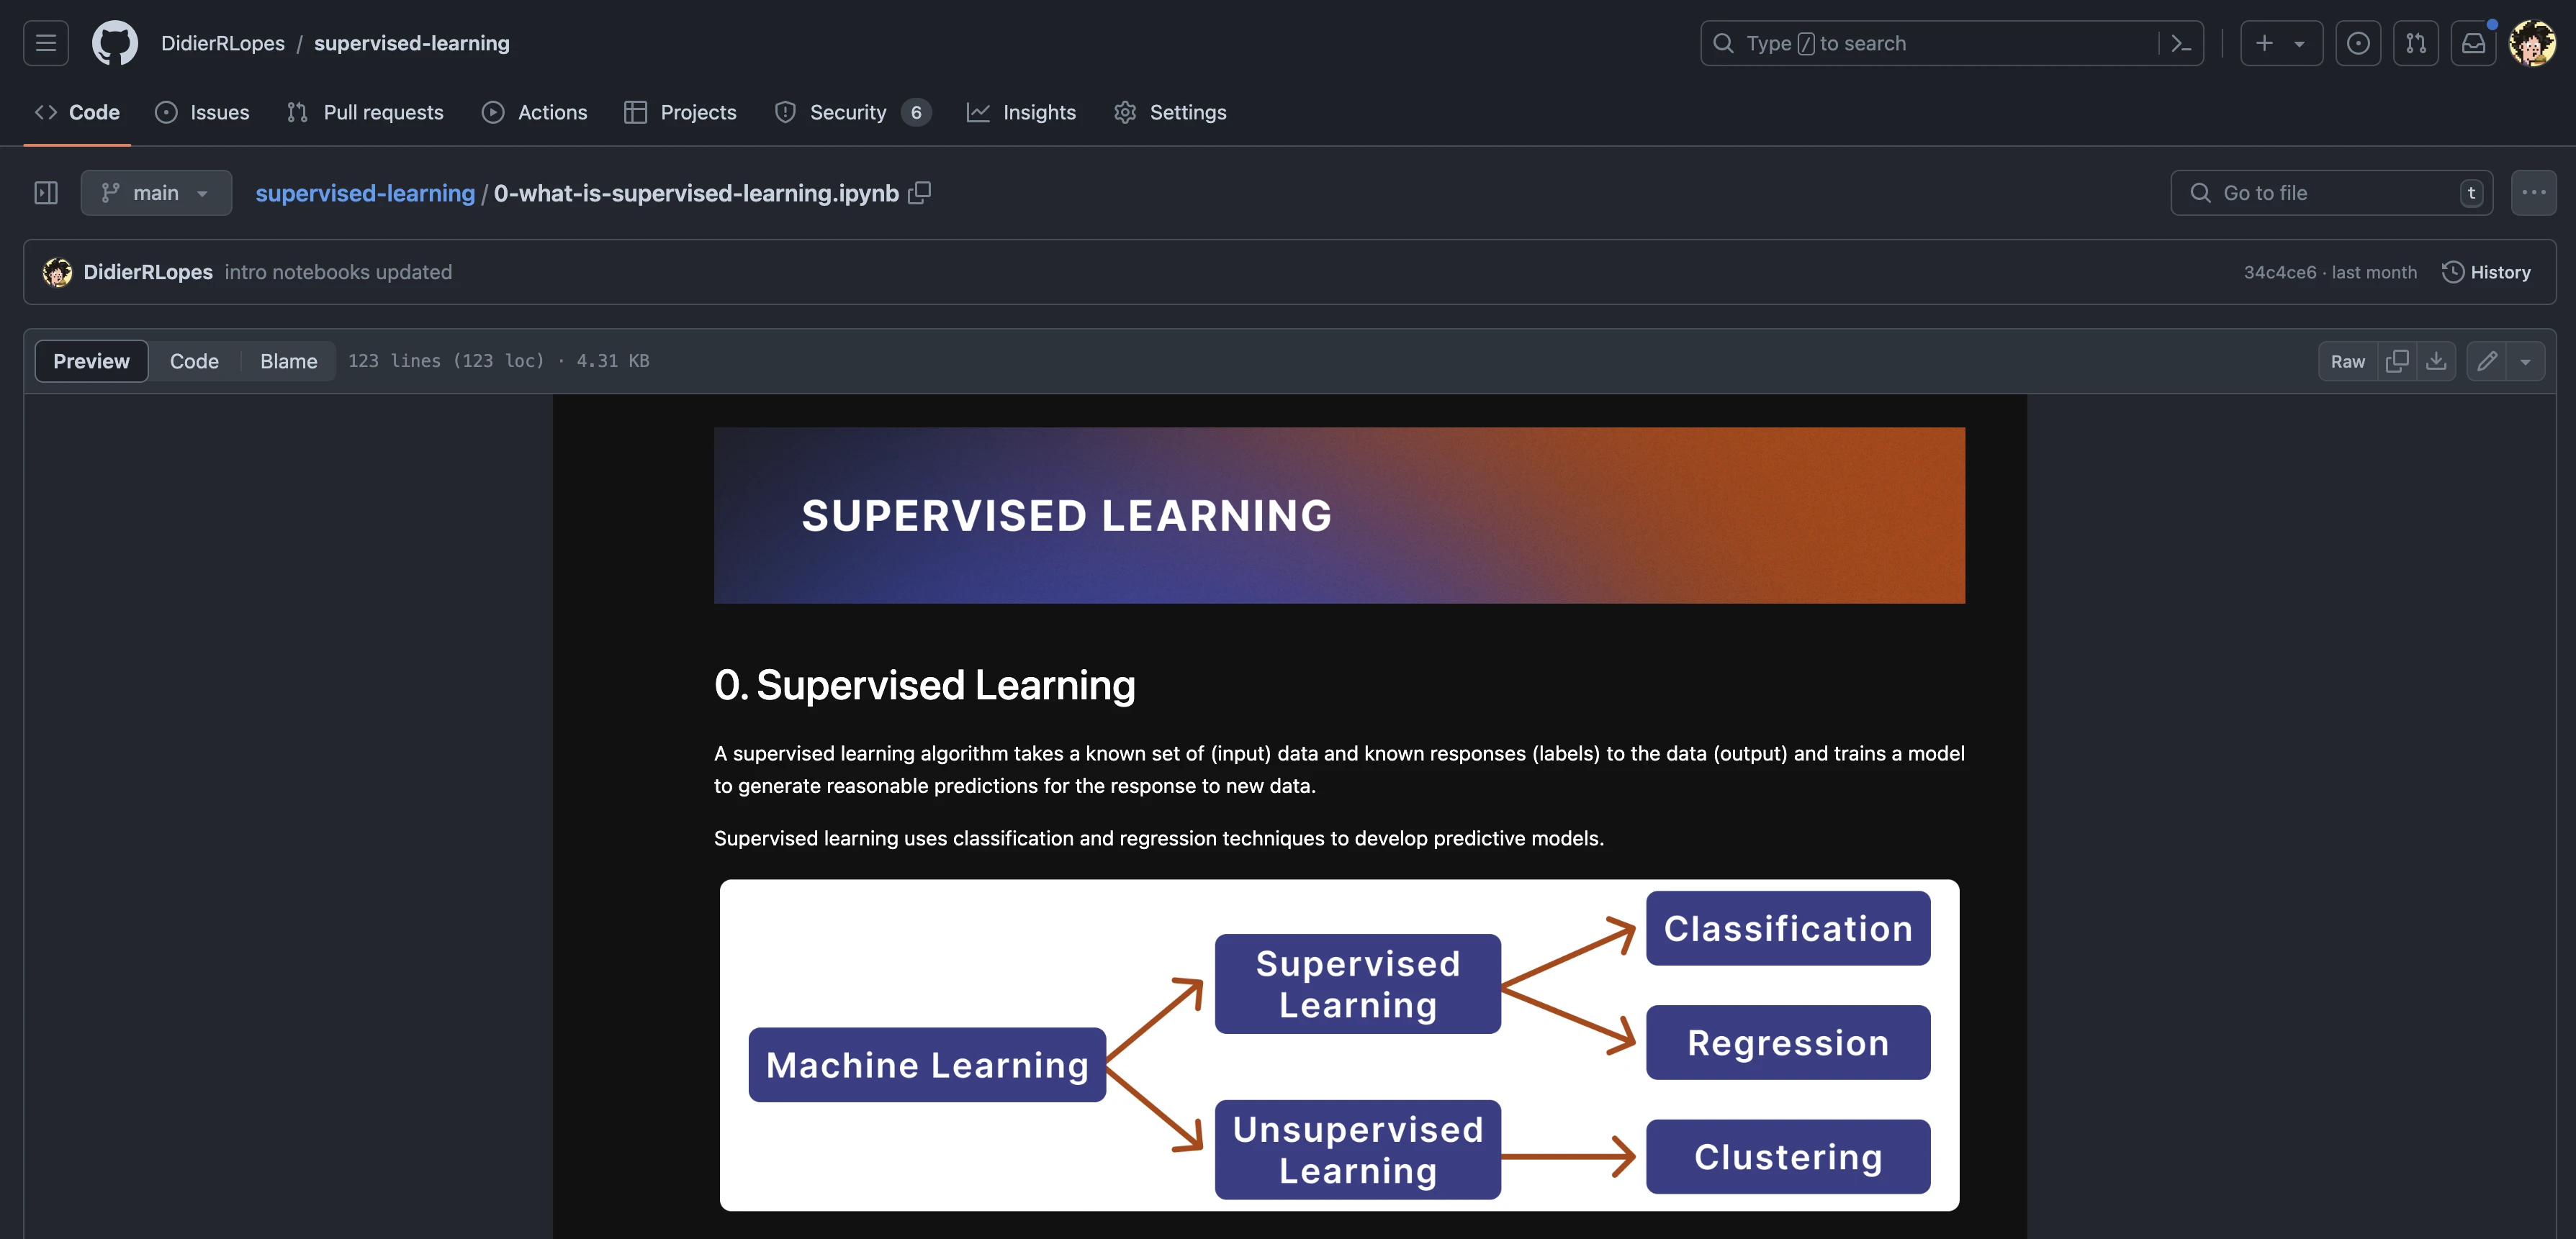Copy the raw file contents

click(2397, 360)
